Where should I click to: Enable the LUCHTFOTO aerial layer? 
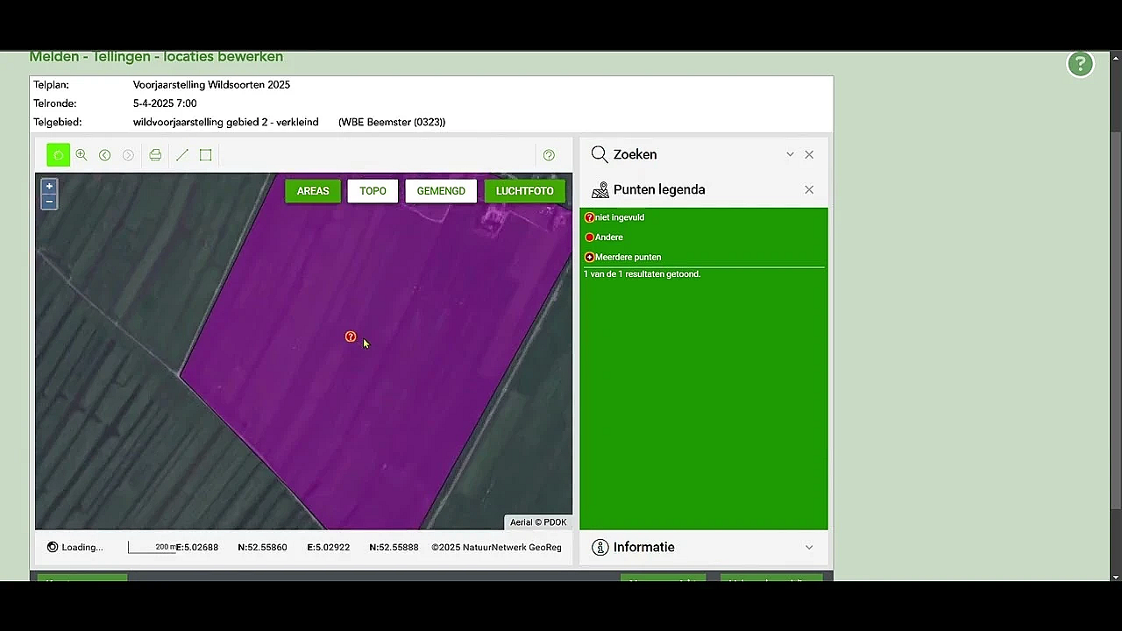pos(524,191)
